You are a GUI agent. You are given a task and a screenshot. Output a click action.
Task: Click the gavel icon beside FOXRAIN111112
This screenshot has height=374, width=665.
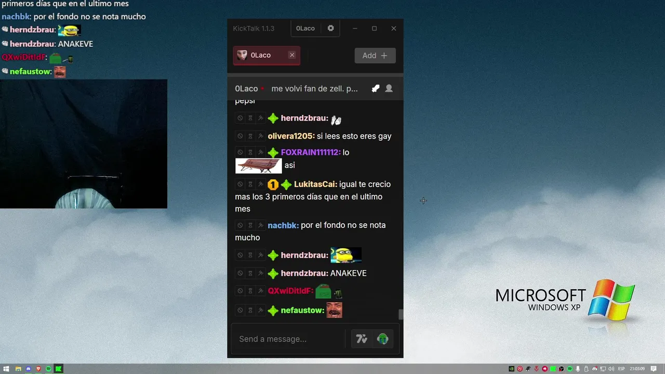point(260,152)
